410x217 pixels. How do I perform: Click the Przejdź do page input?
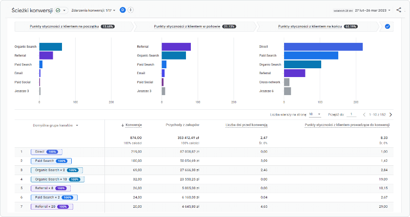tap(351, 115)
